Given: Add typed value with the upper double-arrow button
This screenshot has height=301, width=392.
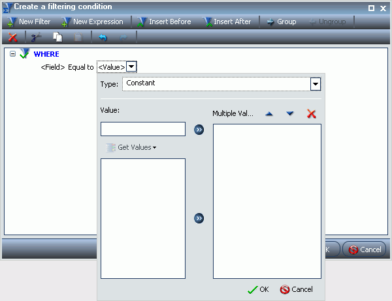Looking at the screenshot, I should pyautogui.click(x=199, y=130).
